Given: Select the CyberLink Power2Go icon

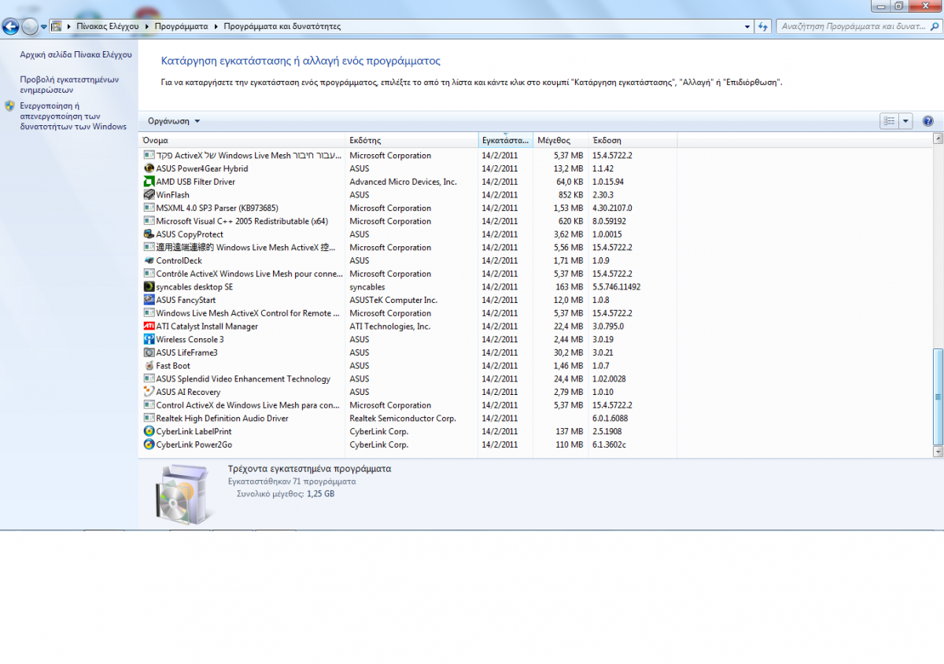Looking at the screenshot, I should [x=149, y=445].
